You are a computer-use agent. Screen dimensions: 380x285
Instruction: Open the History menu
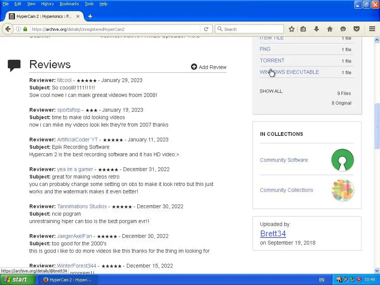point(47,4)
